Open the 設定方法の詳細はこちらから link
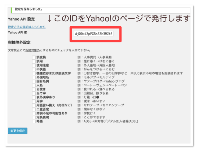Screen dimensions: 198x151 27,27
